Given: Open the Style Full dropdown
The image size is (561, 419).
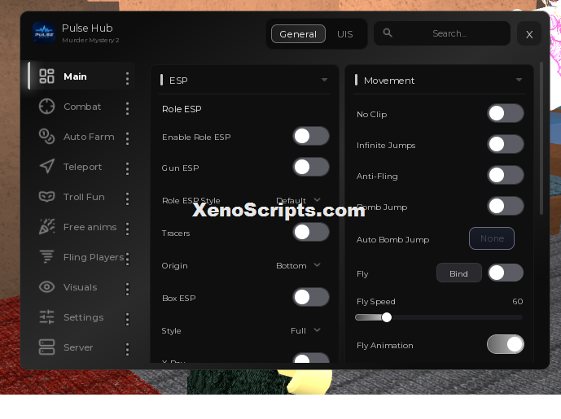Looking at the screenshot, I should click(305, 330).
